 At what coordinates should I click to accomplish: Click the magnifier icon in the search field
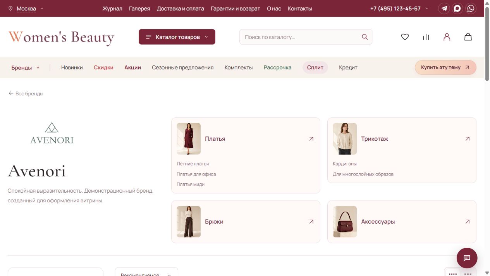[x=364, y=37]
